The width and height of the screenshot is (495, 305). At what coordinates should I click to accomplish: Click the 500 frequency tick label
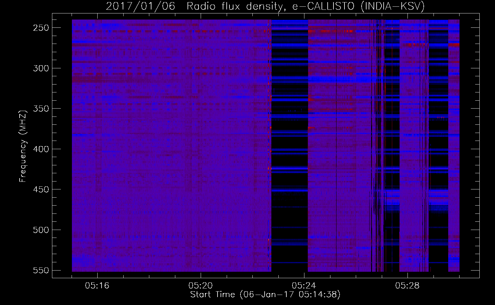pos(41,230)
